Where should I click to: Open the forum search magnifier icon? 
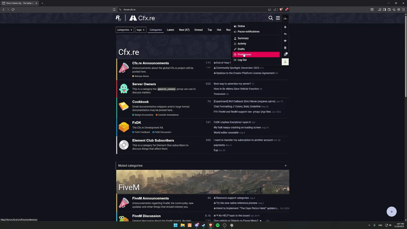tap(271, 18)
